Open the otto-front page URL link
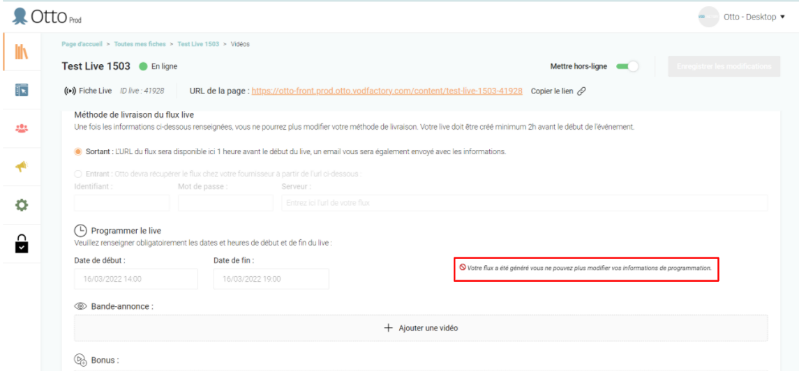This screenshot has height=371, width=799. 387,91
